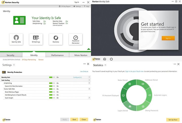Viewport: 182px width, 123px height.
Task: Click the Set Up Now button
Action: click(173, 120)
